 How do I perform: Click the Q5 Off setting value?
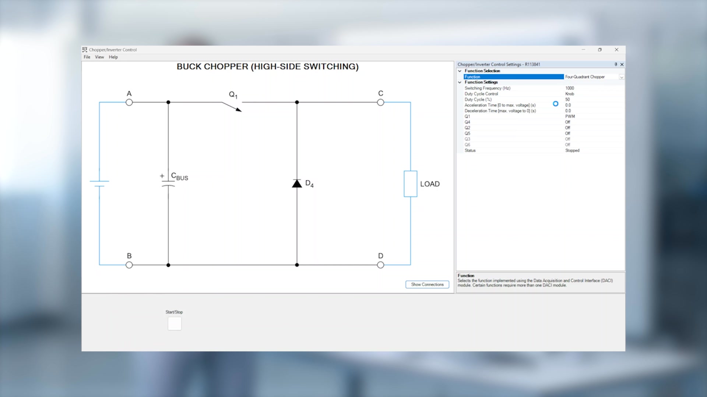tap(567, 133)
